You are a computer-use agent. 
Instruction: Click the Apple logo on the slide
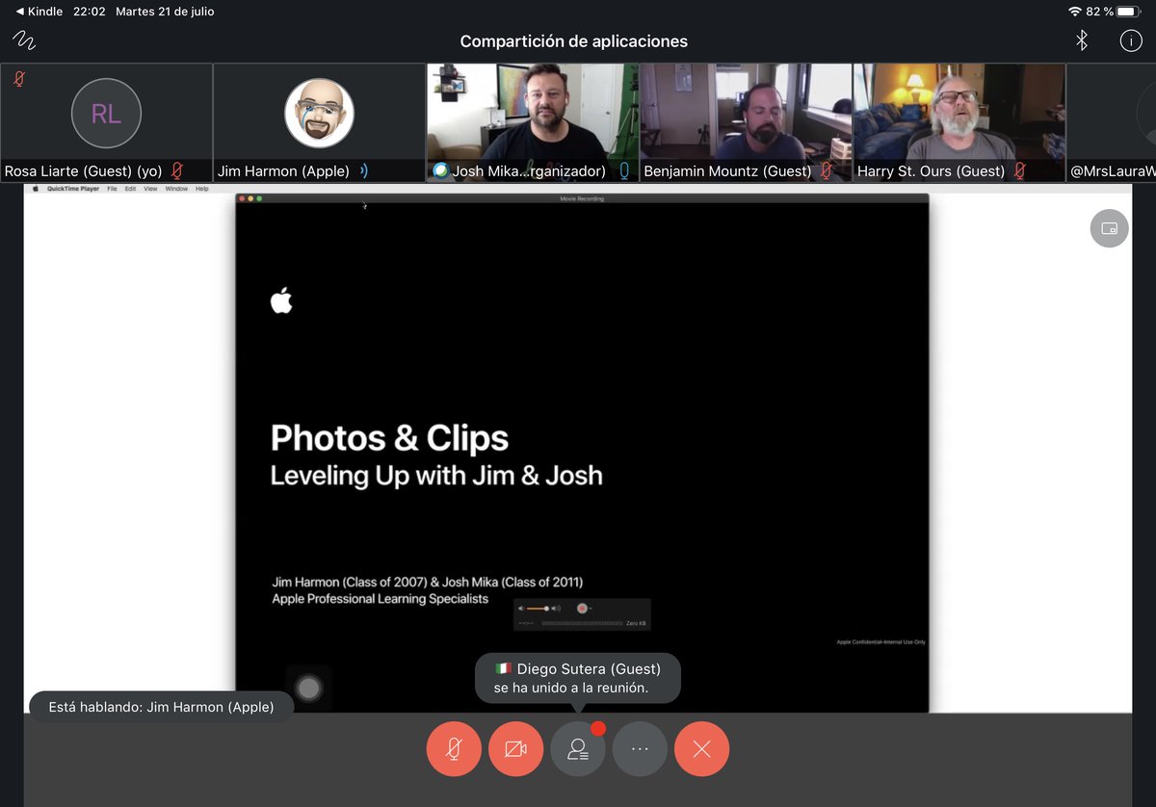click(x=281, y=299)
